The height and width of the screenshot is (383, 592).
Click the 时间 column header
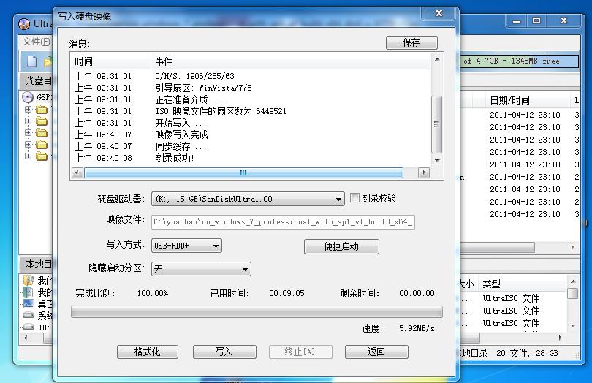pos(110,61)
